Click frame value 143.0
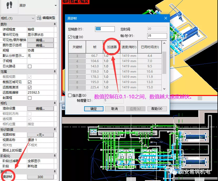Screen dimensions: 218x181 point(94,66)
